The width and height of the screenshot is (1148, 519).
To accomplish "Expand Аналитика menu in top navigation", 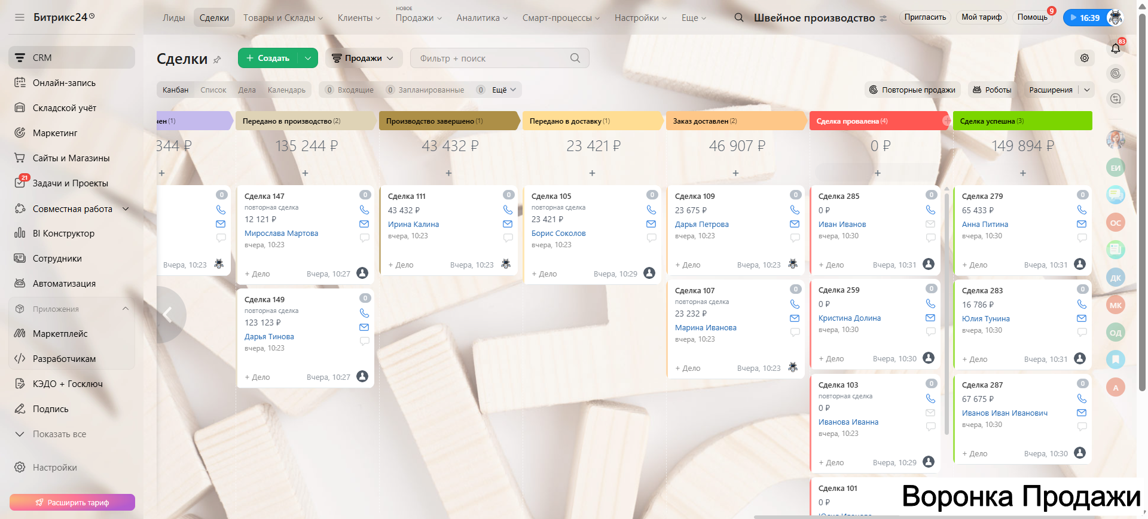I will (482, 18).
